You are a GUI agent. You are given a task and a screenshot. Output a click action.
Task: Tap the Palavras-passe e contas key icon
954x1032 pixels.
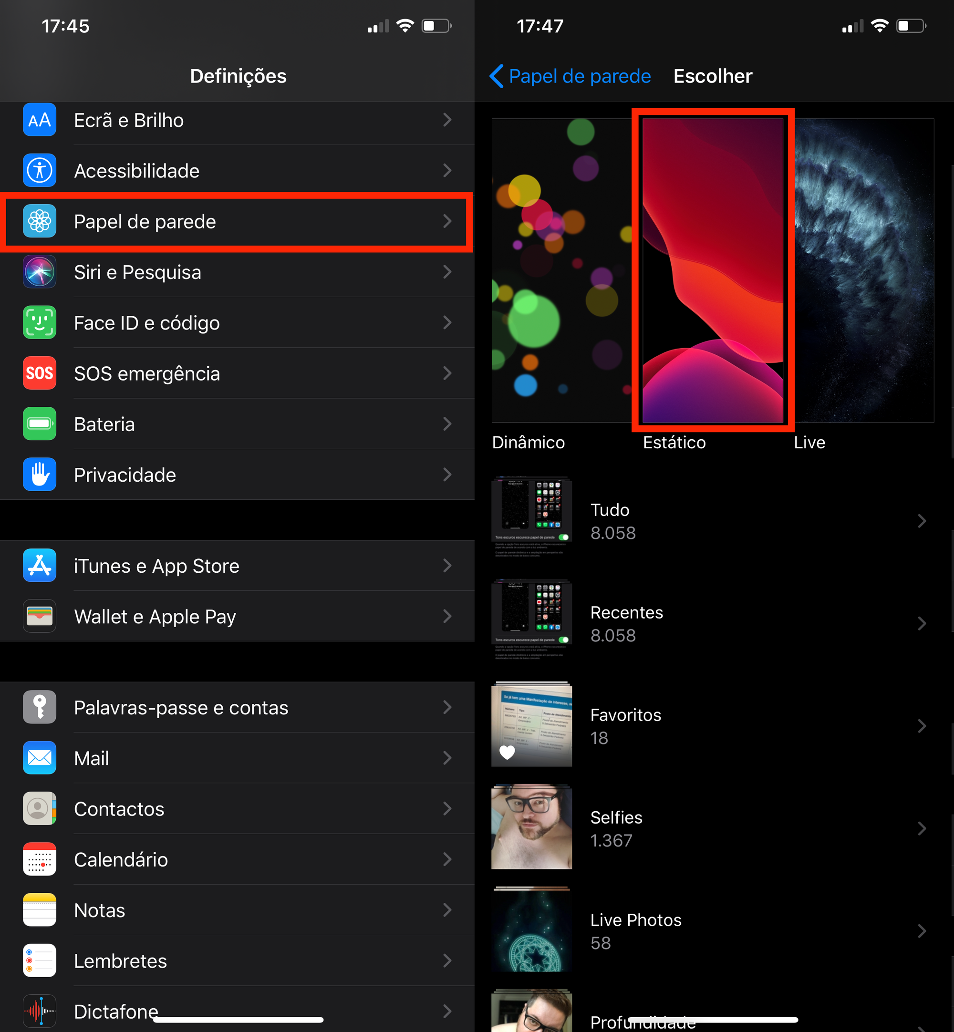[x=40, y=707]
